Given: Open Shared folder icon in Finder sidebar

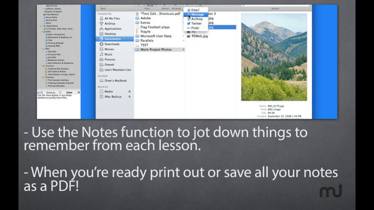Looking at the screenshot, I should point(101,64).
